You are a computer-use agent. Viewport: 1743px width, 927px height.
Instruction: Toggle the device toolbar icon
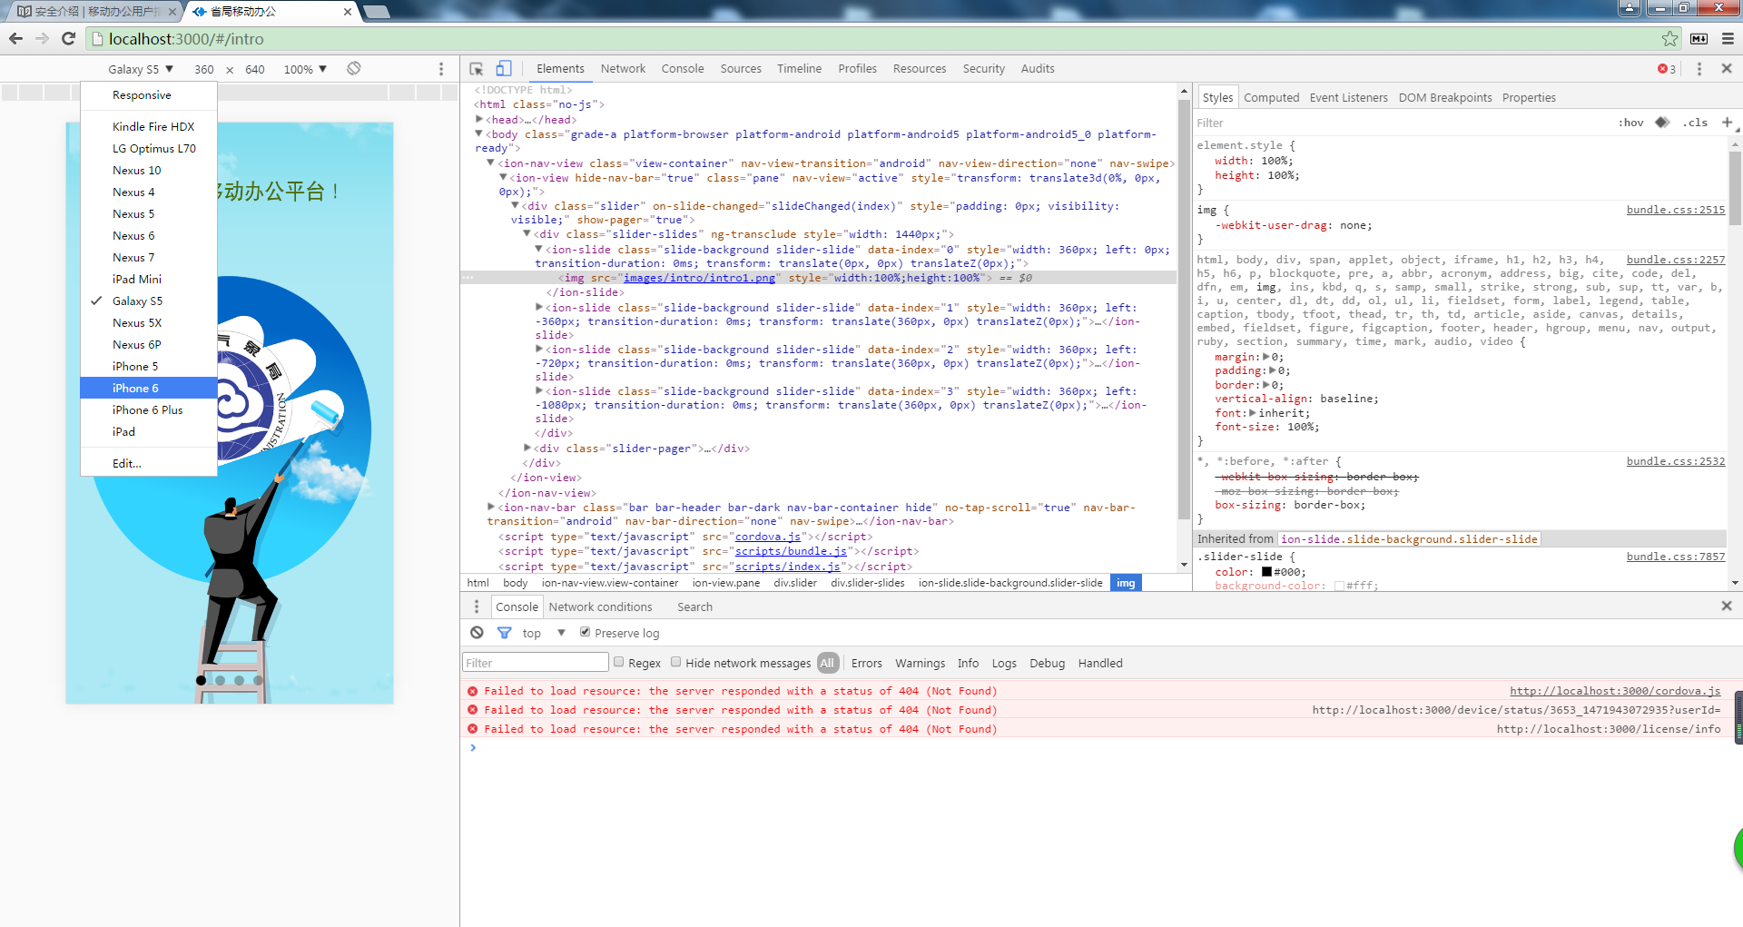pos(504,69)
